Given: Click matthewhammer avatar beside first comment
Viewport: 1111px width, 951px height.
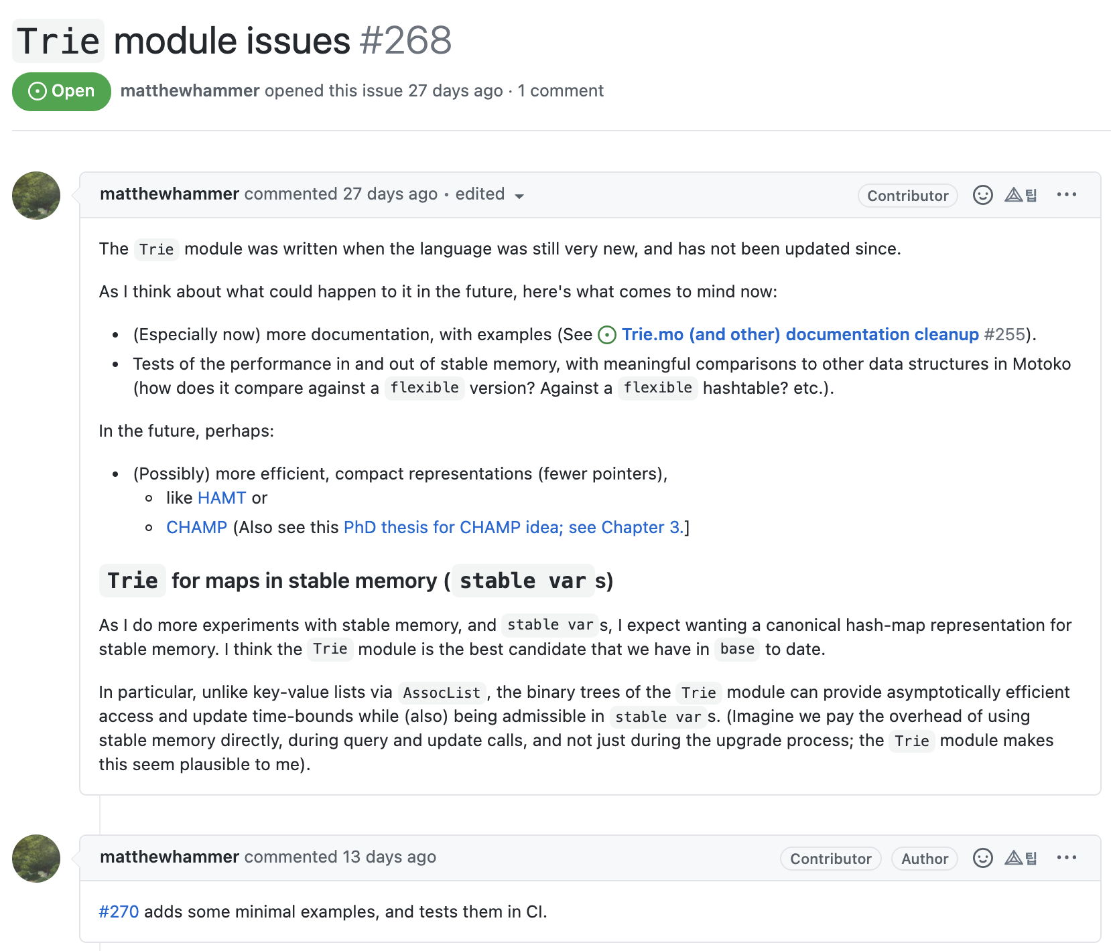Looking at the screenshot, I should point(36,196).
